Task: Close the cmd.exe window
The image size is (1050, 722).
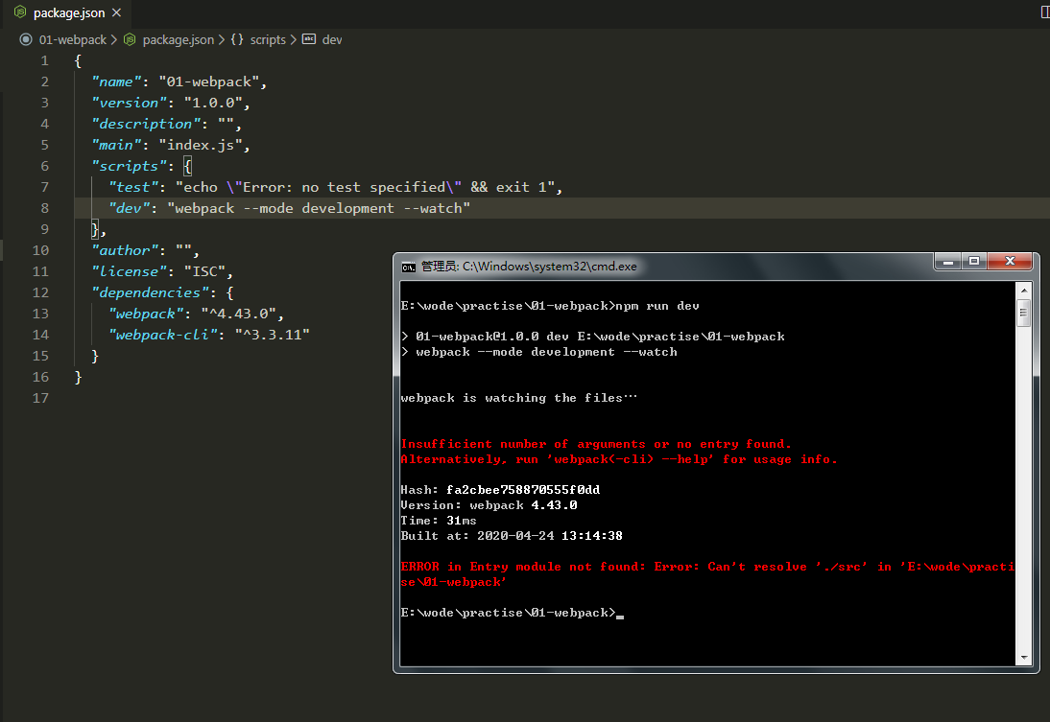Action: click(x=1010, y=262)
